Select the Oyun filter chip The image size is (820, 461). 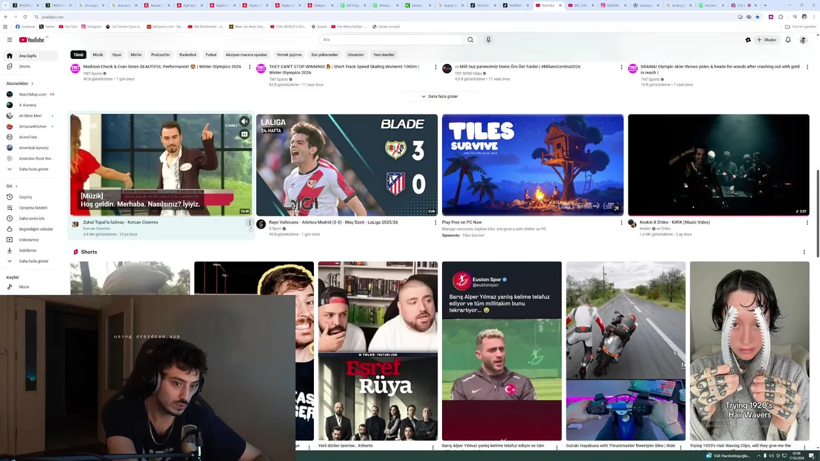tap(117, 54)
